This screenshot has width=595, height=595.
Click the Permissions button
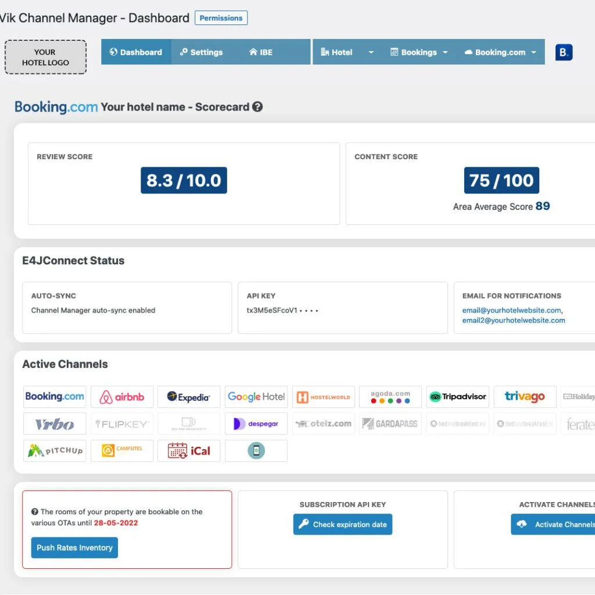pyautogui.click(x=221, y=18)
